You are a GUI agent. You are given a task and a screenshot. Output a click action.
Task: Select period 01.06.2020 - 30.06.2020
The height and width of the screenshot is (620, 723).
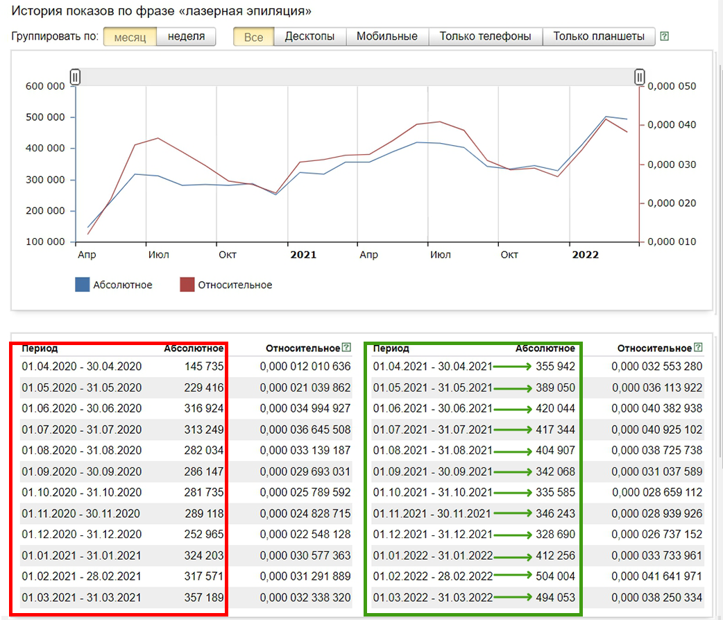(82, 408)
